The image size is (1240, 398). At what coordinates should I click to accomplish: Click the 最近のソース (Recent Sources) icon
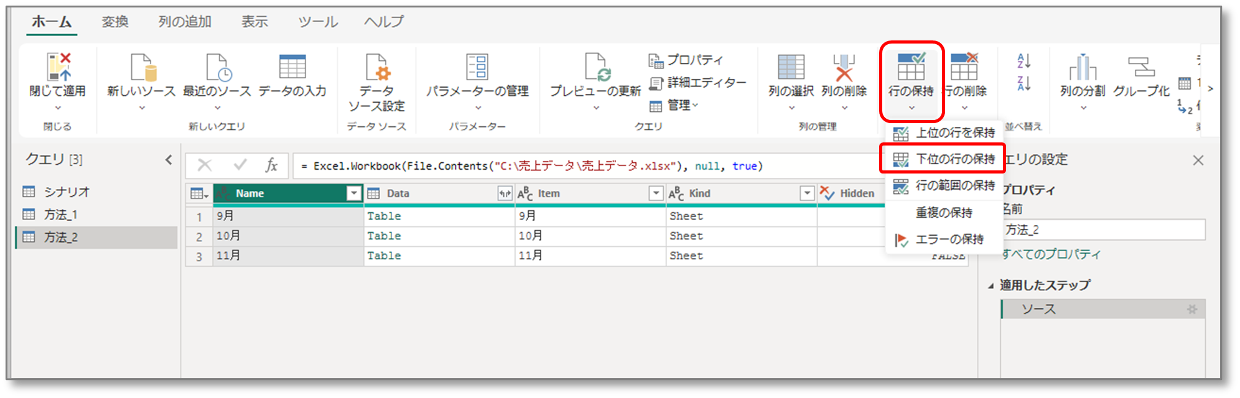pyautogui.click(x=218, y=67)
